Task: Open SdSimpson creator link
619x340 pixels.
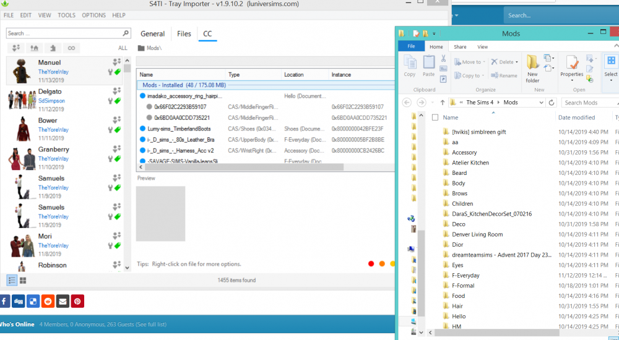Action: [51, 101]
